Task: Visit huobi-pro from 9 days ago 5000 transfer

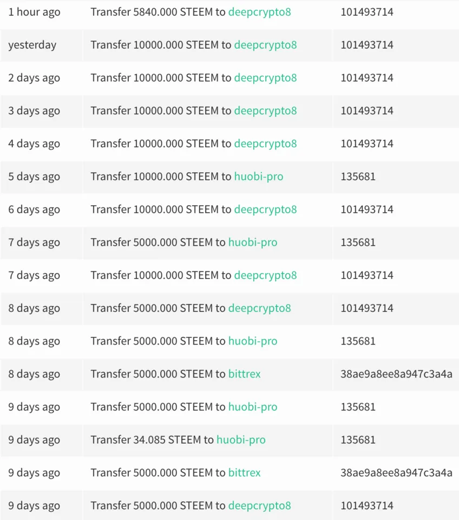Action: tap(252, 407)
